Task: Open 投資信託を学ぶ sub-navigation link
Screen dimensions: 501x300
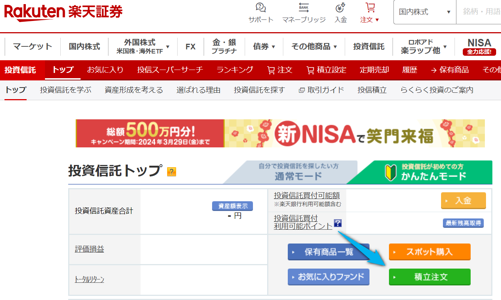Action: click(x=66, y=90)
